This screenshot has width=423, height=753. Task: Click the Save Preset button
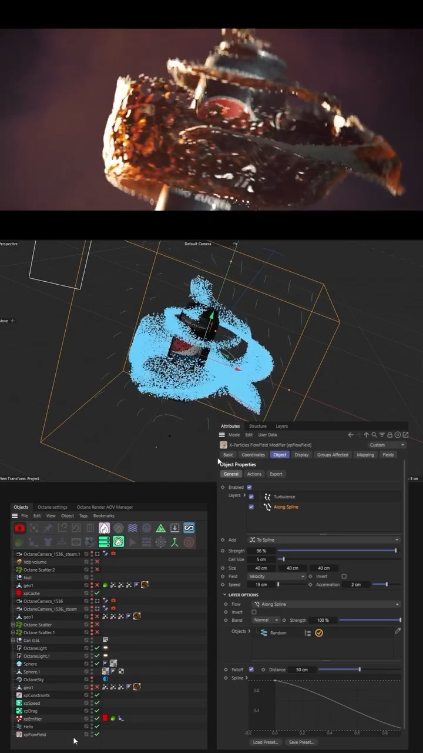coord(301,742)
